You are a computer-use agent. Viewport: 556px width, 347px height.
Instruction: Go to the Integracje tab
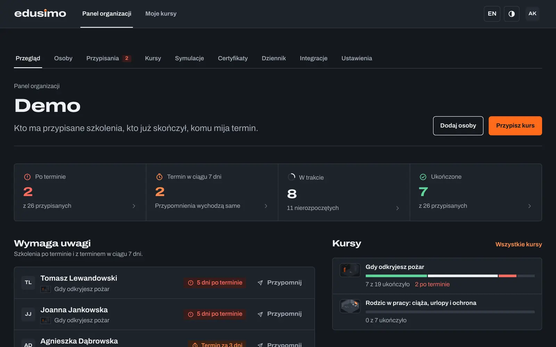coord(313,58)
